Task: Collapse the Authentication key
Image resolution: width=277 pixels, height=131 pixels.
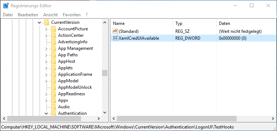Action: [46, 114]
